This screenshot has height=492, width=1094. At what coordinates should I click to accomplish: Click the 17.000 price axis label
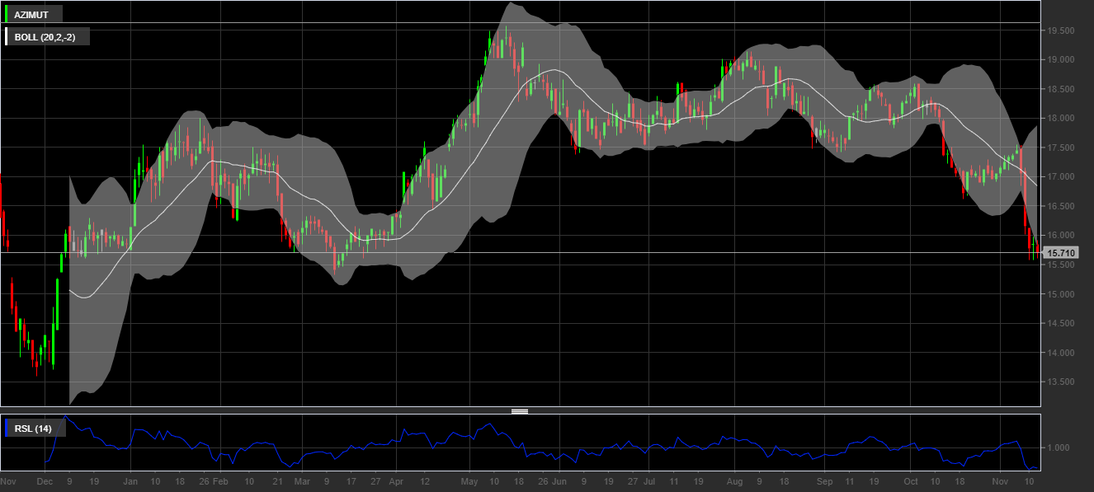tap(1060, 177)
